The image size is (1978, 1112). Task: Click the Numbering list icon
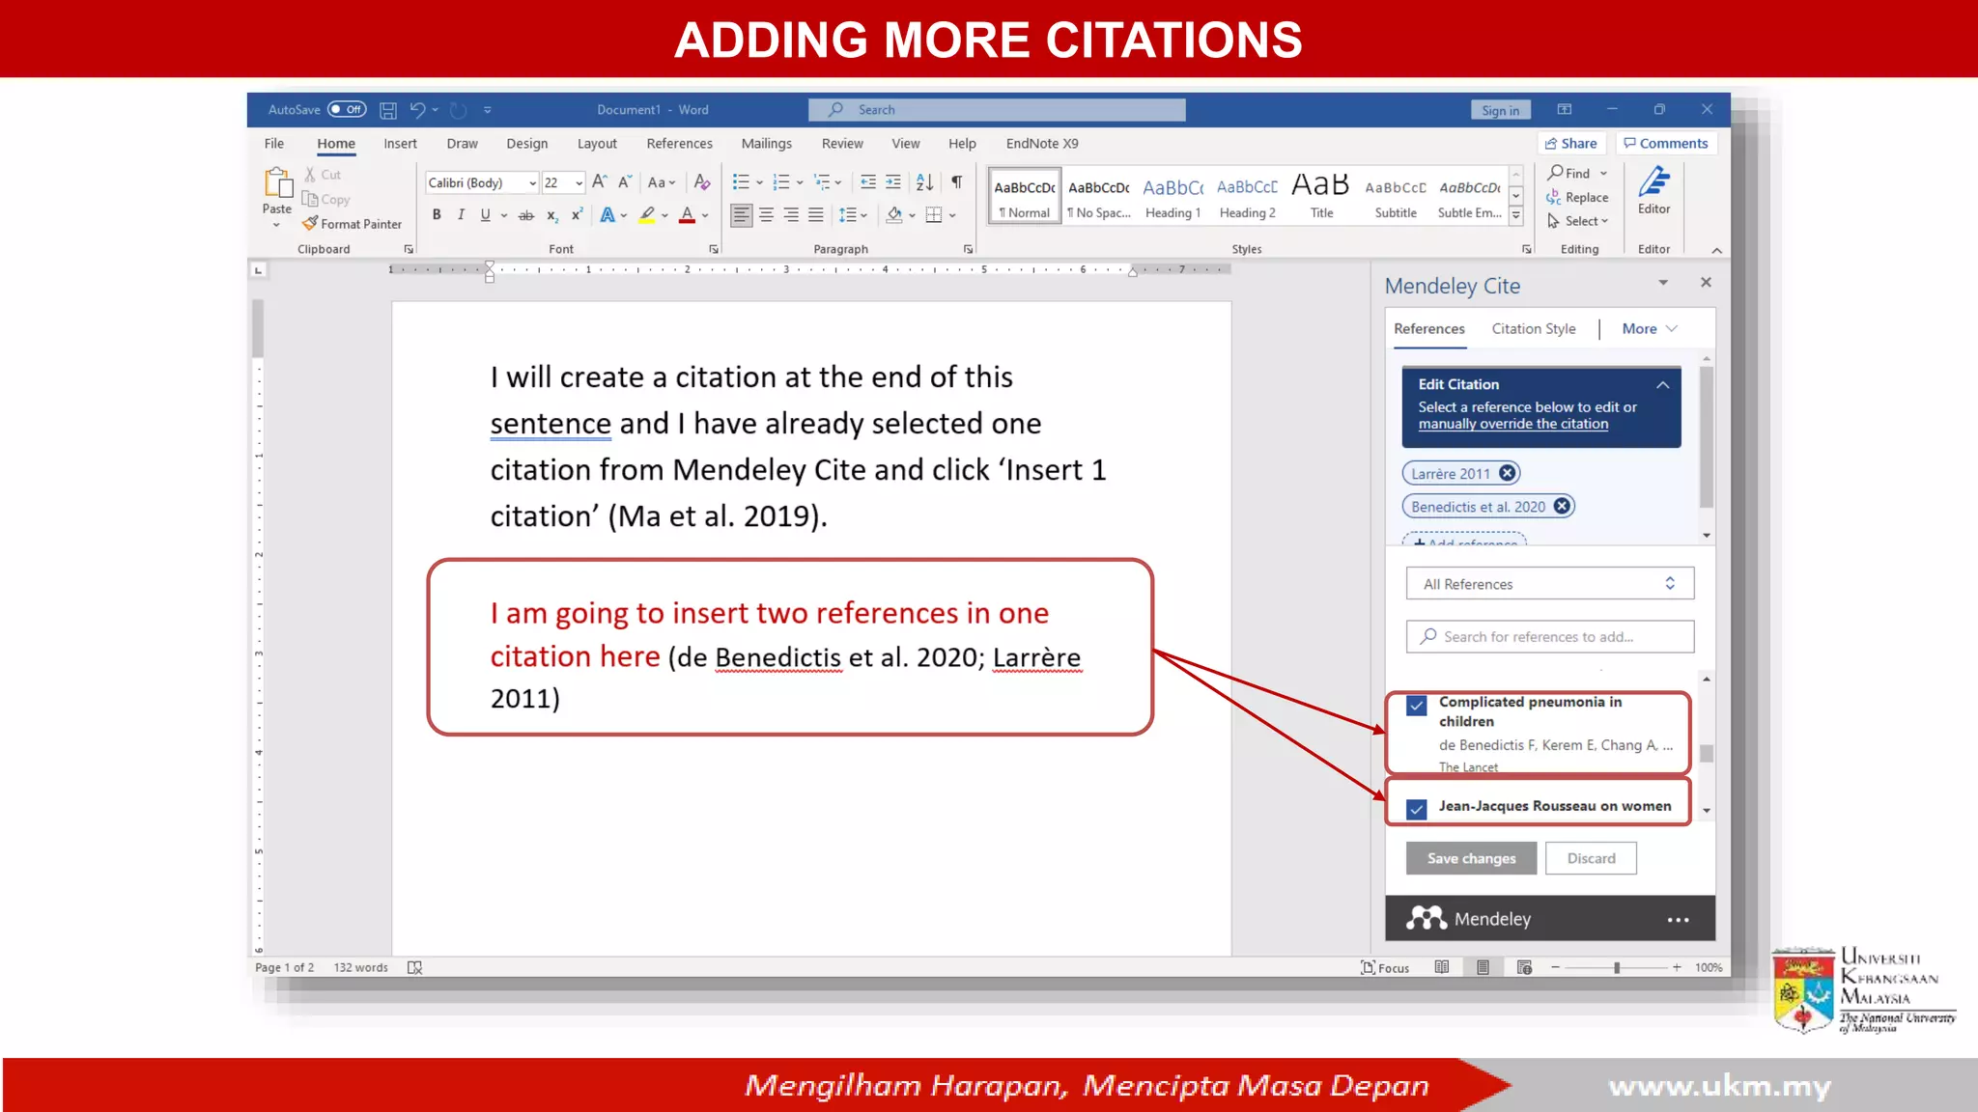(781, 181)
